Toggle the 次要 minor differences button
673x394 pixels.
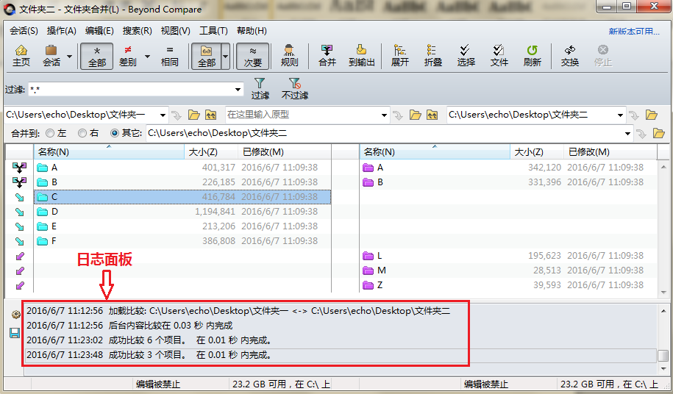click(x=253, y=56)
